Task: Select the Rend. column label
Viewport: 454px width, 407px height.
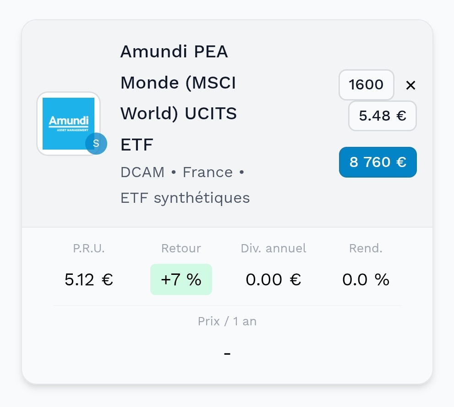Action: tap(366, 249)
